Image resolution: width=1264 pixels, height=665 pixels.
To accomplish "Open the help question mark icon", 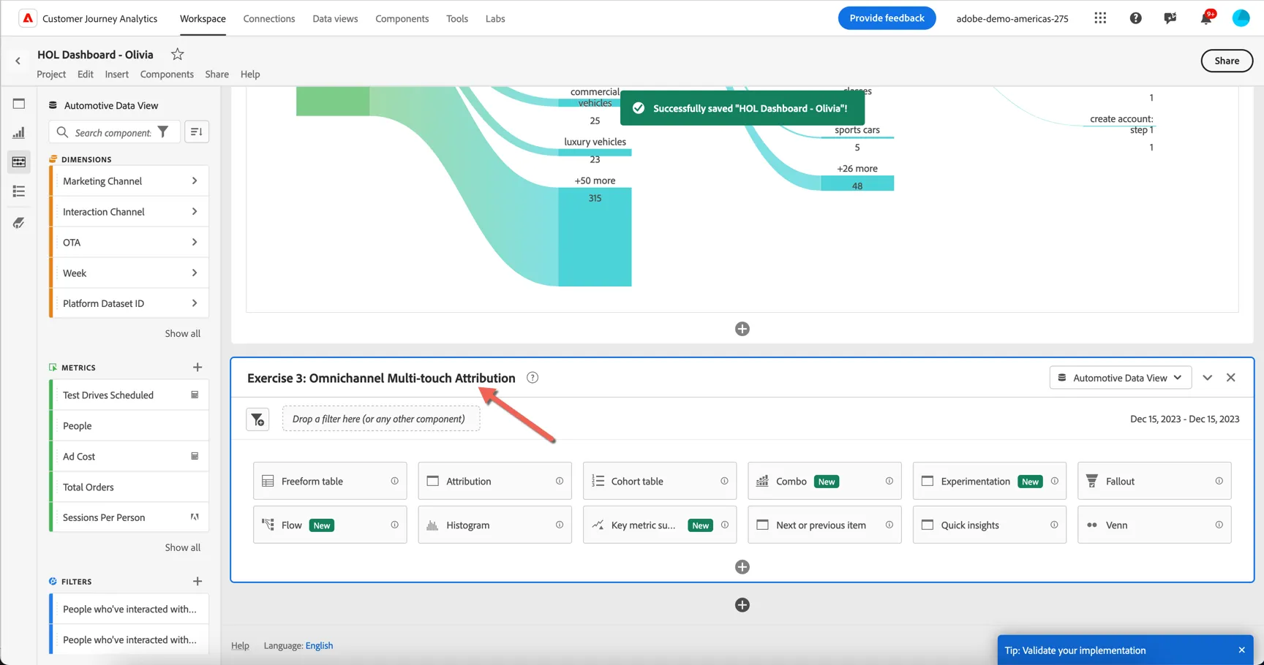I will [x=1135, y=18].
